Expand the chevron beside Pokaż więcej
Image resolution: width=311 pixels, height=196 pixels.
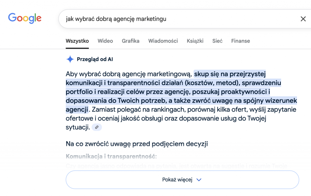coord(199,180)
